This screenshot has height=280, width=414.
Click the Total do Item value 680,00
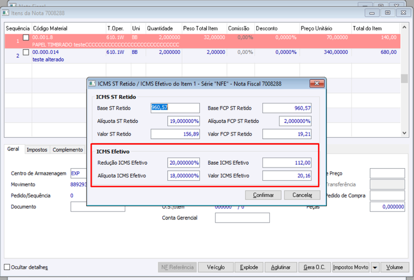click(x=389, y=52)
